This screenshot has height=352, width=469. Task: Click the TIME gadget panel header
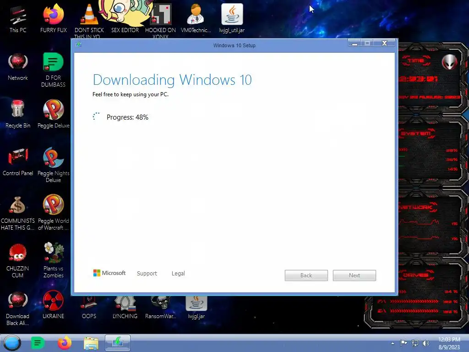[416, 60]
